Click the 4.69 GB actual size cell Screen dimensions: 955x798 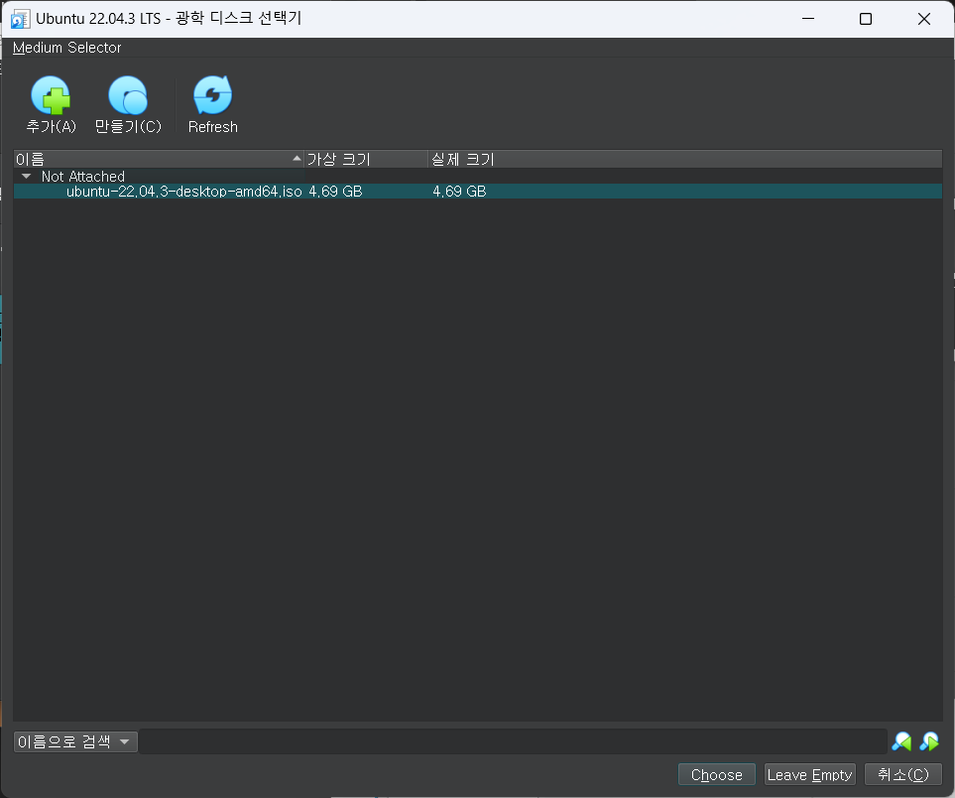pyautogui.click(x=459, y=192)
